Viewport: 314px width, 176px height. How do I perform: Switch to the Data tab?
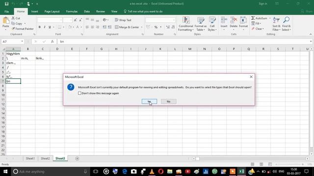pyautogui.click(x=87, y=11)
